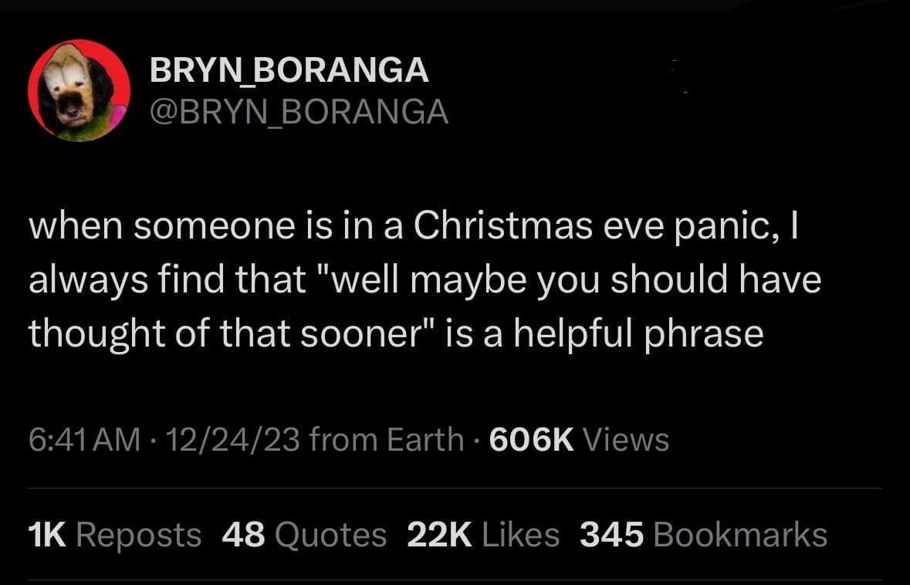Click the 6:41 AM timestamp
910x585 pixels.
(85, 440)
